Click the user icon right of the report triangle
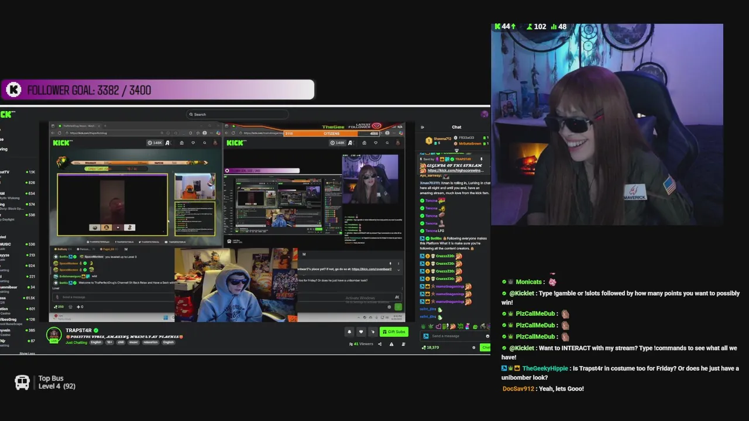Image resolution: width=749 pixels, height=421 pixels. click(x=403, y=344)
